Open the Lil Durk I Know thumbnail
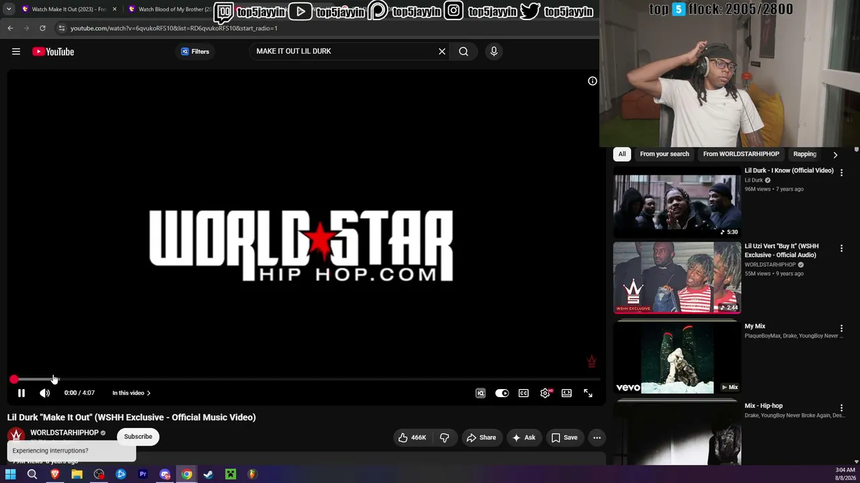This screenshot has height=483, width=860. 677,203
